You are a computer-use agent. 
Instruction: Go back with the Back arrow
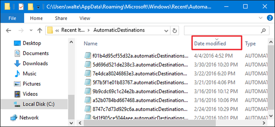tap(9, 31)
